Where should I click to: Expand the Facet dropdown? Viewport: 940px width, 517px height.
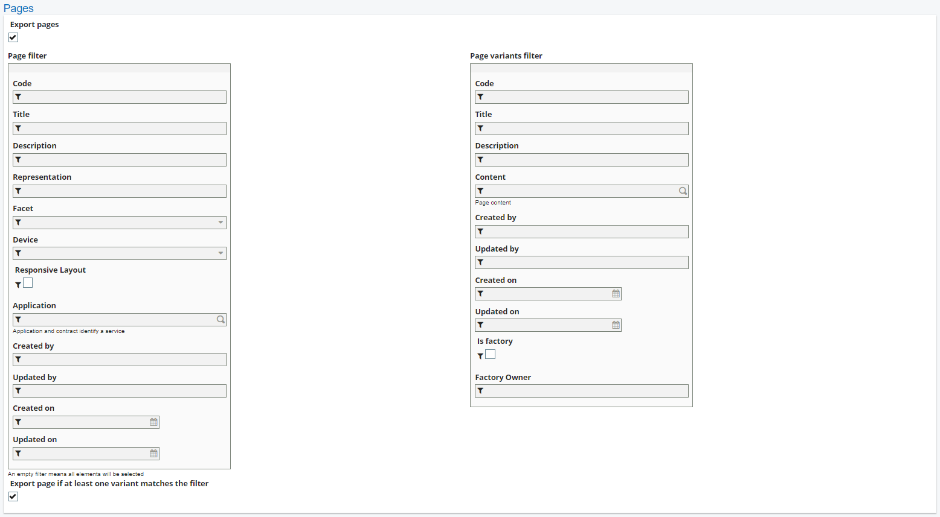(221, 223)
